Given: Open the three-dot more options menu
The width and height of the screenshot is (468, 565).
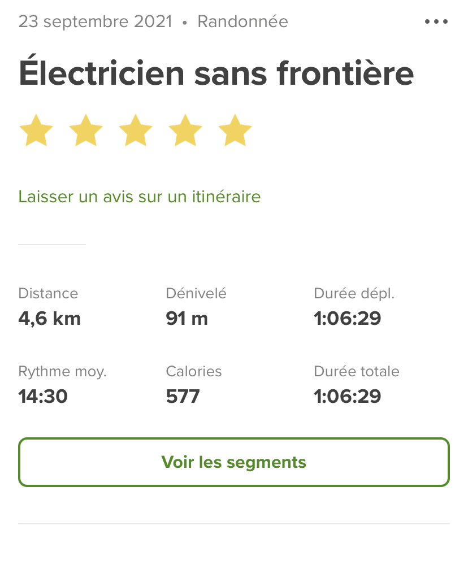Looking at the screenshot, I should click(x=436, y=21).
